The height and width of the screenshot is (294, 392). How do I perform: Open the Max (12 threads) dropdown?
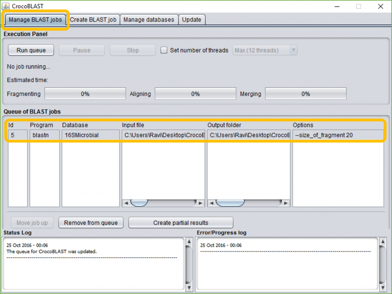pyautogui.click(x=265, y=50)
